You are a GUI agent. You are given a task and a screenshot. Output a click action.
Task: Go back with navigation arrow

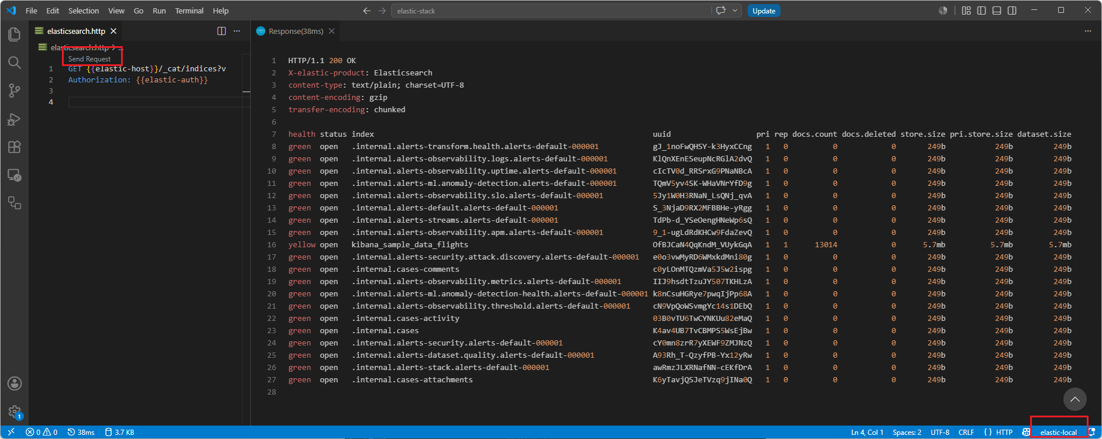point(367,11)
